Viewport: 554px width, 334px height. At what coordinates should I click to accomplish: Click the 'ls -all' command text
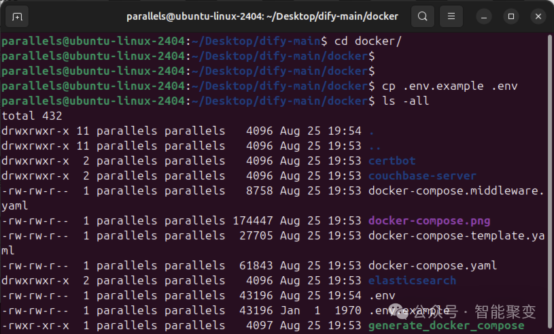click(x=405, y=101)
